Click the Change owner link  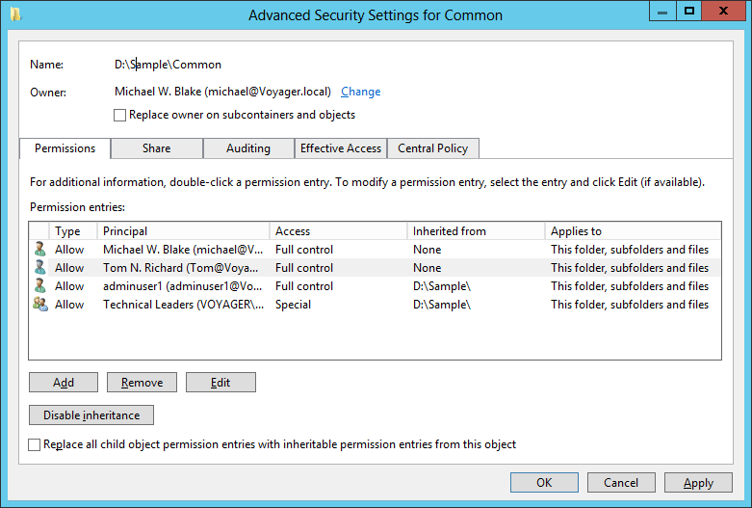[360, 92]
